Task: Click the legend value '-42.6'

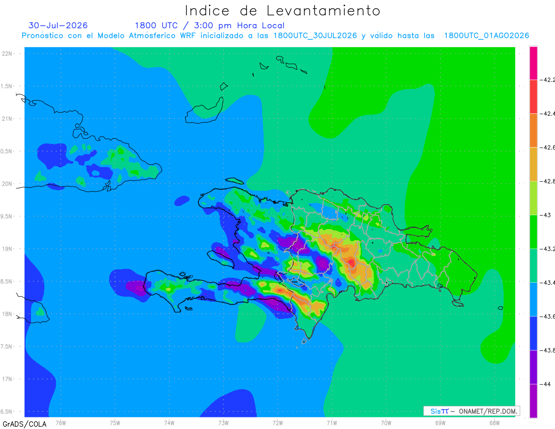Action: (548, 147)
